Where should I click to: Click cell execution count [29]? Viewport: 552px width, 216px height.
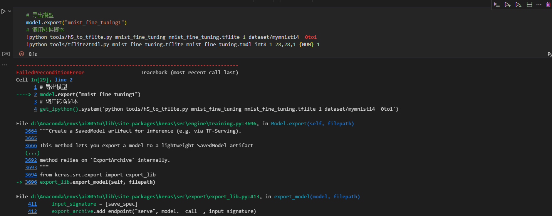coord(6,54)
